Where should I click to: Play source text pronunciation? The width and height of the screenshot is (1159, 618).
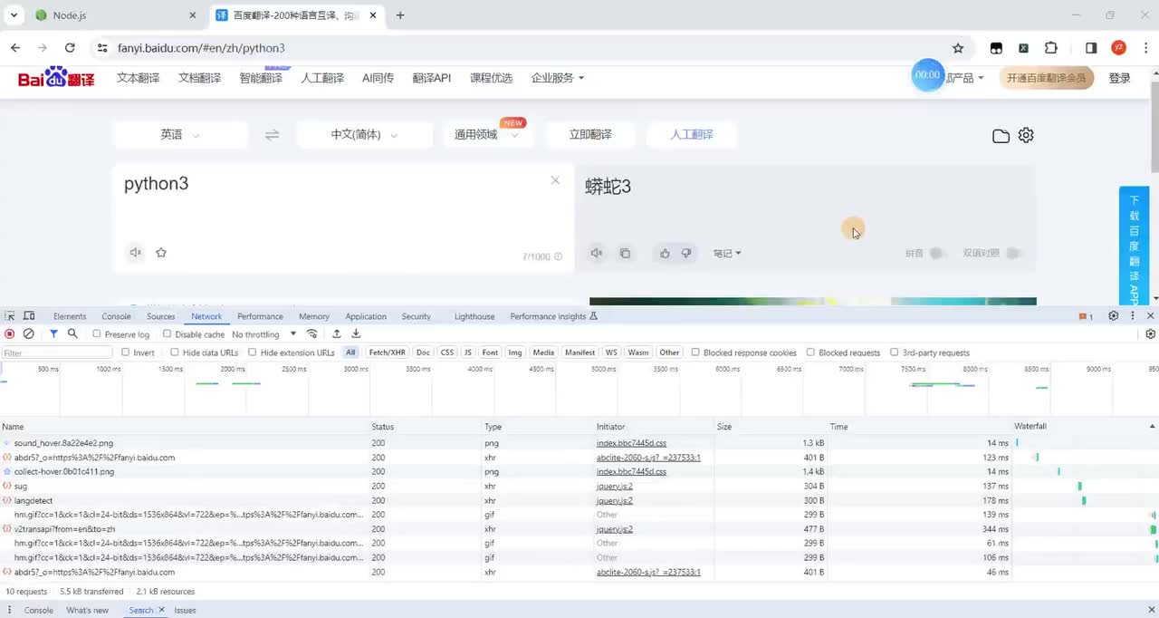click(136, 253)
